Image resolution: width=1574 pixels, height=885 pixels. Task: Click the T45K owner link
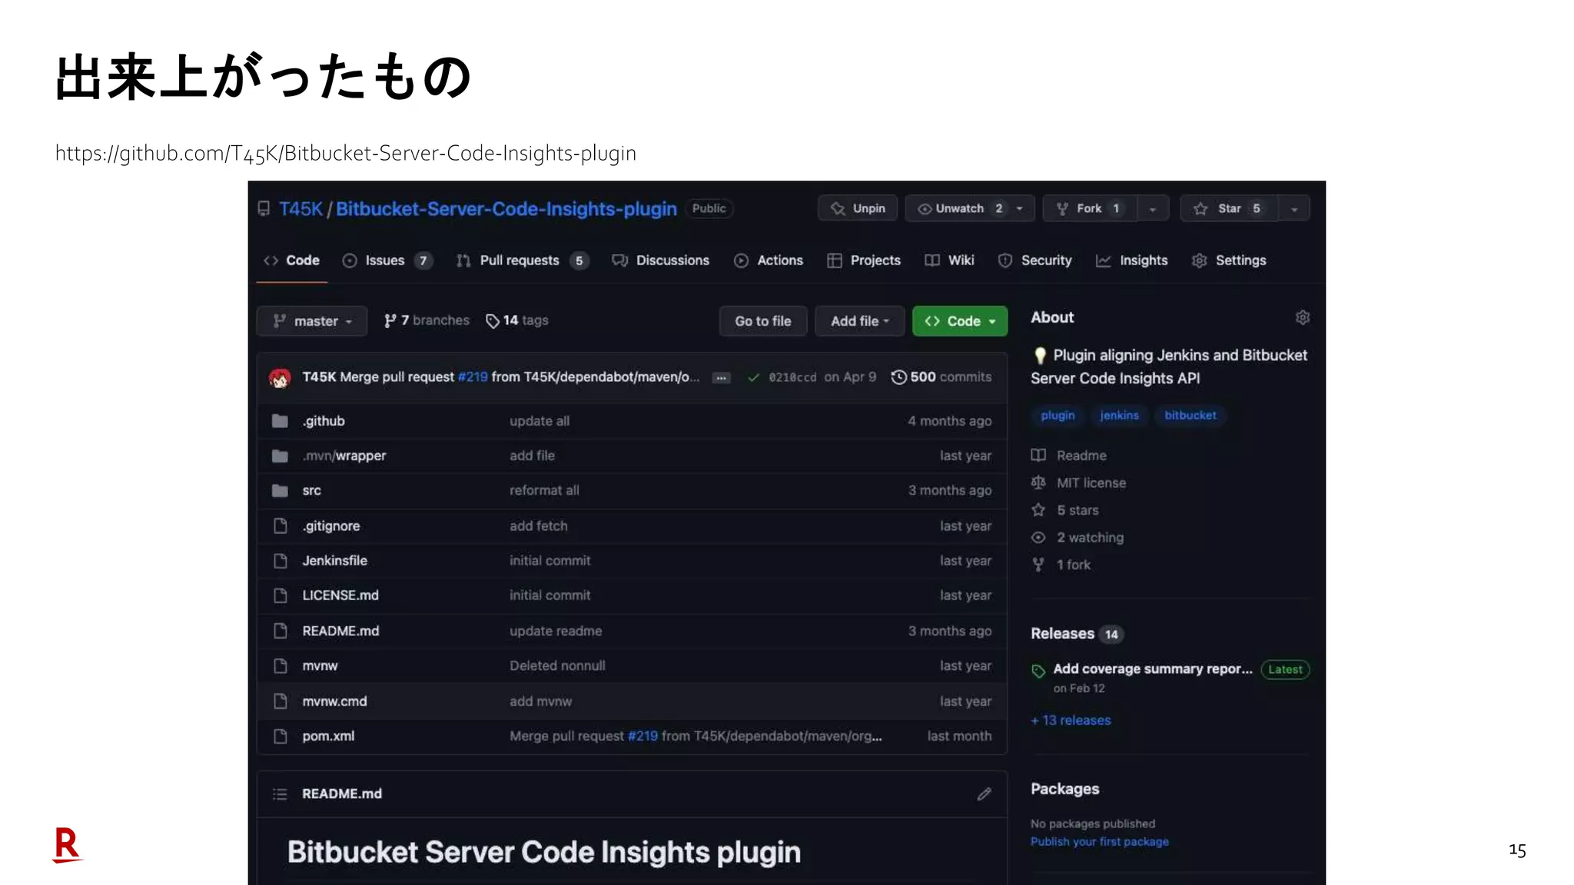(x=301, y=209)
